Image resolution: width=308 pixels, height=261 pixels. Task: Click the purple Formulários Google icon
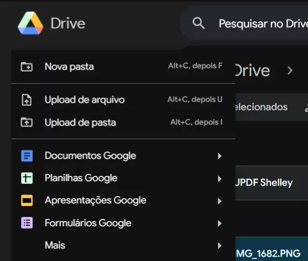27,223
